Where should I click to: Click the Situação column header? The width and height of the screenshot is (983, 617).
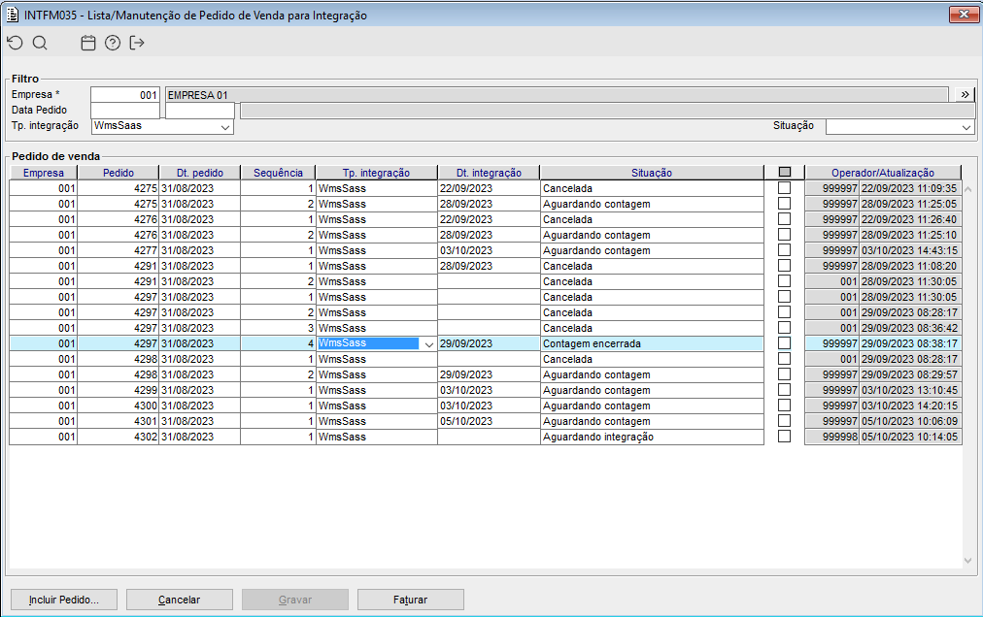(652, 173)
